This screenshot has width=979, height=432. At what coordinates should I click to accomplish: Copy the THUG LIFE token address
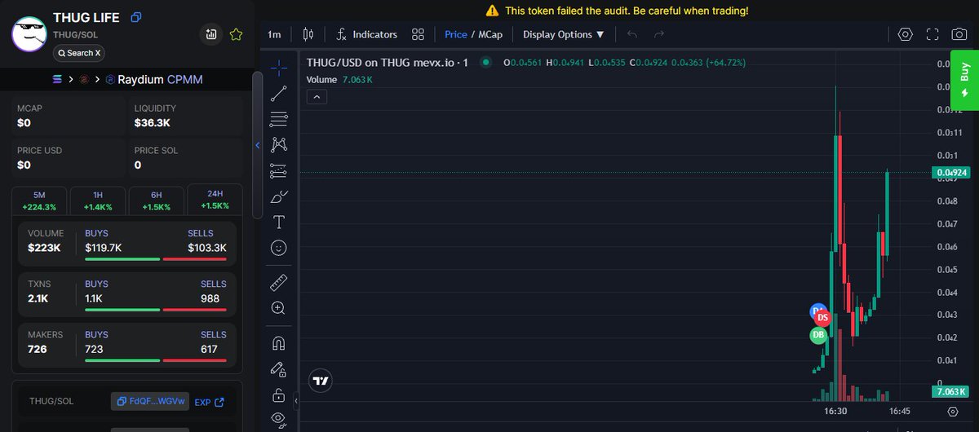point(136,17)
